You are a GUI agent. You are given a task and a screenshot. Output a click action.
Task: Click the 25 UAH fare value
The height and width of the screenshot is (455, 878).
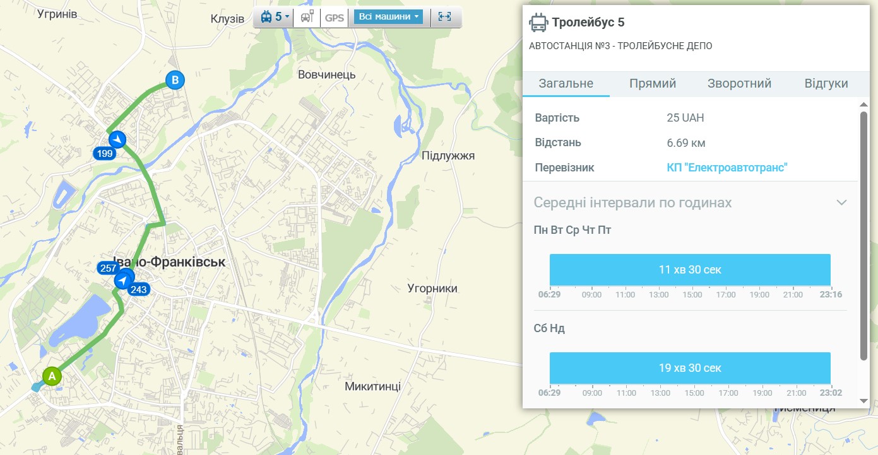coord(685,118)
